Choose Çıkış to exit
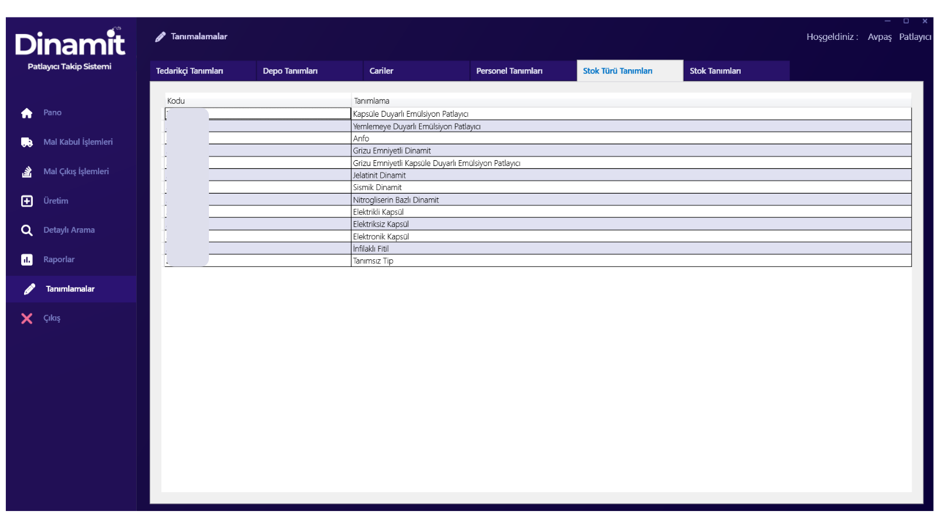Image resolution: width=939 pixels, height=528 pixels. 52,318
